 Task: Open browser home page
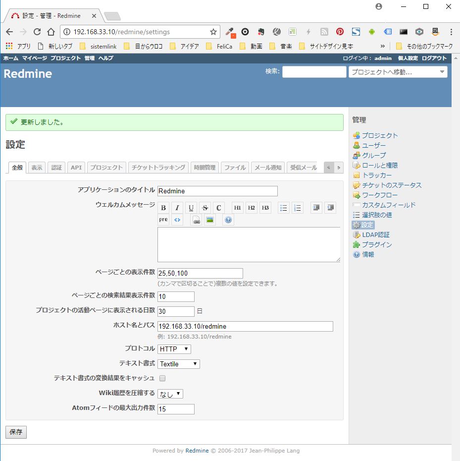coord(51,32)
